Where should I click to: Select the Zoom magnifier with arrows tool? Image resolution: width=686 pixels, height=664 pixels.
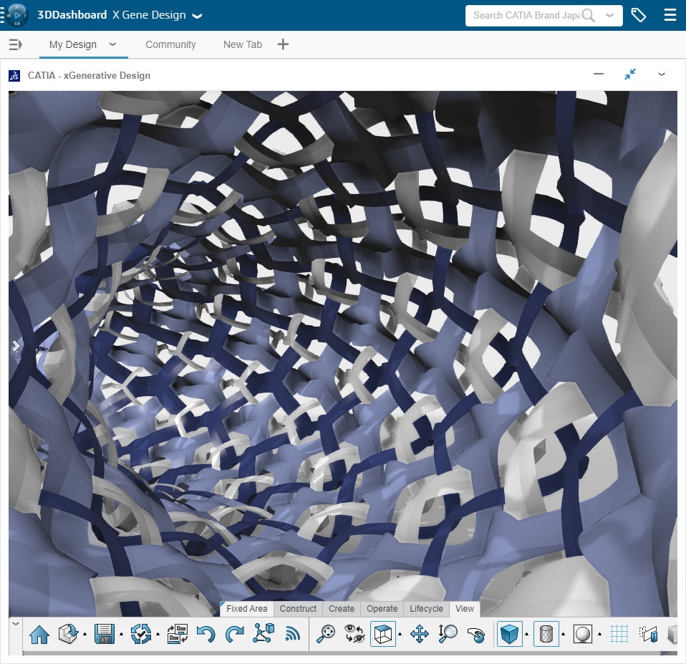[x=448, y=634]
